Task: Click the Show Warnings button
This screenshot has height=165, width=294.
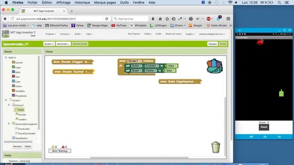Action: 60,151
